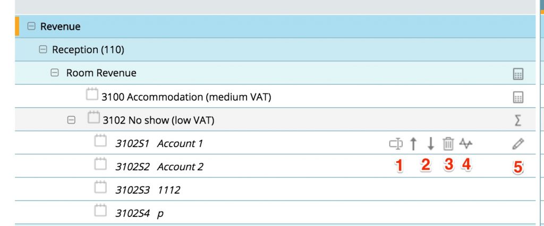544x226 pixels.
Task: Select the 3102S1 Account 1 row
Action: click(159, 143)
